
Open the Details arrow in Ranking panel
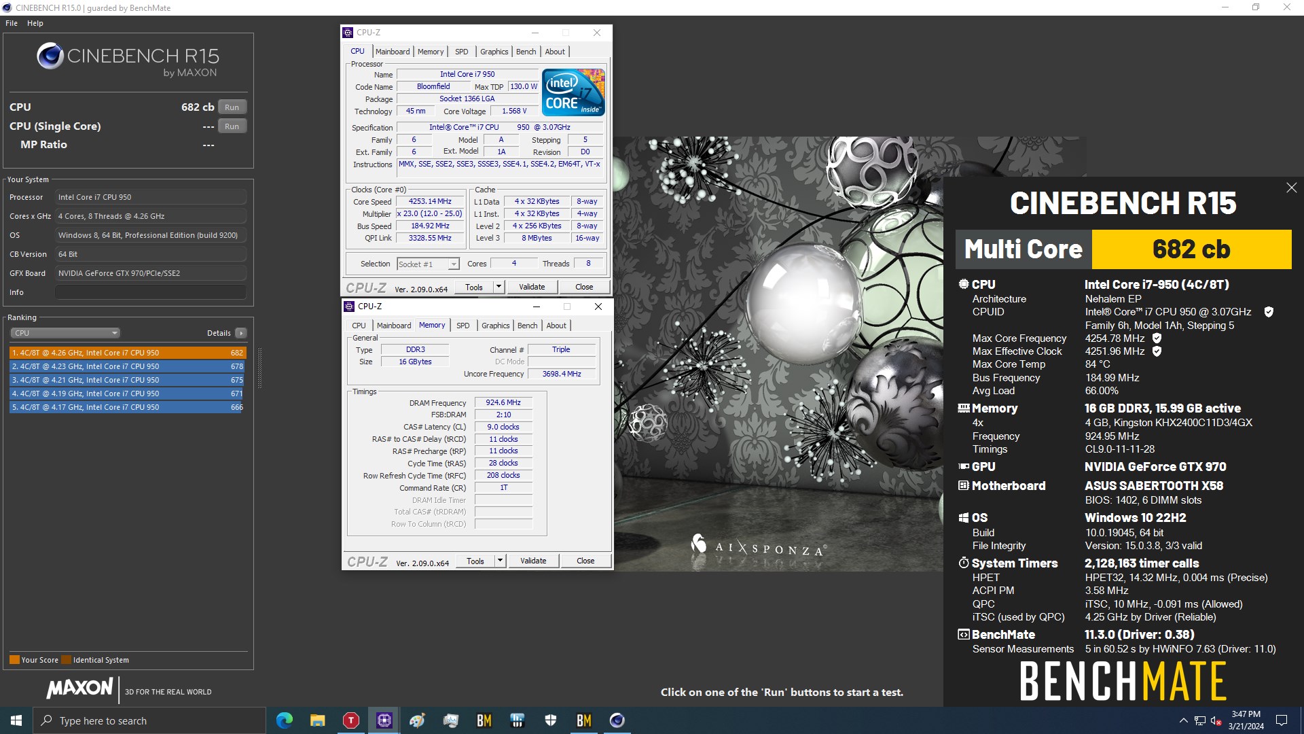(x=240, y=333)
